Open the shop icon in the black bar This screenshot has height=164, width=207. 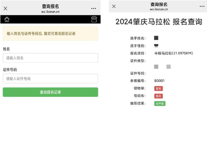94,19
